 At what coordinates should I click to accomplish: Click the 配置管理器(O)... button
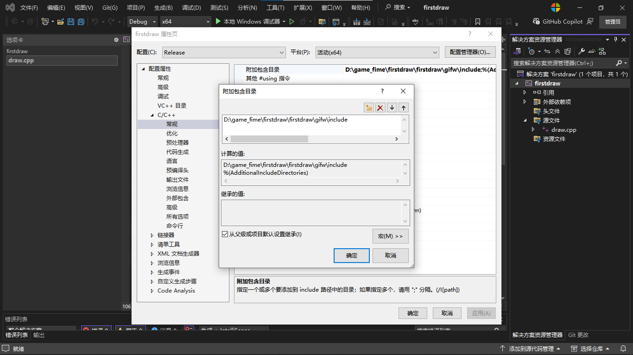(469, 52)
